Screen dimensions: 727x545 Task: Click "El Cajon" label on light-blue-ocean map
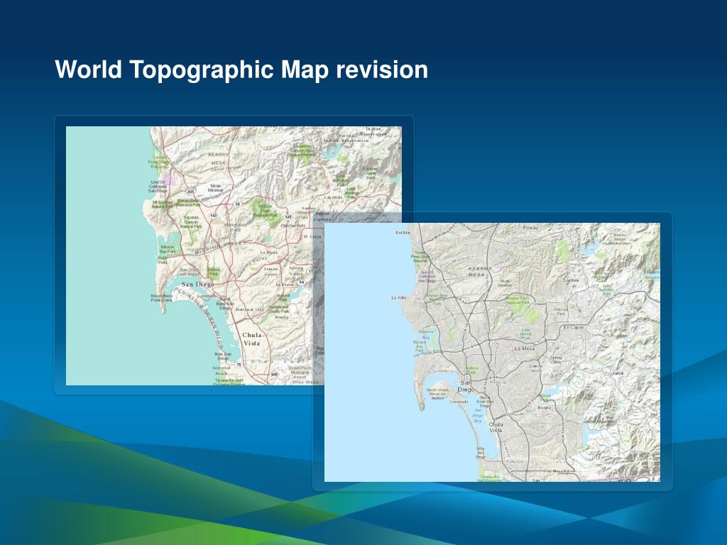pyautogui.click(x=574, y=327)
